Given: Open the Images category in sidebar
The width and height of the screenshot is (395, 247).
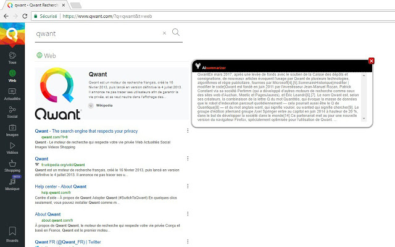Looking at the screenshot, I should coord(12,130).
